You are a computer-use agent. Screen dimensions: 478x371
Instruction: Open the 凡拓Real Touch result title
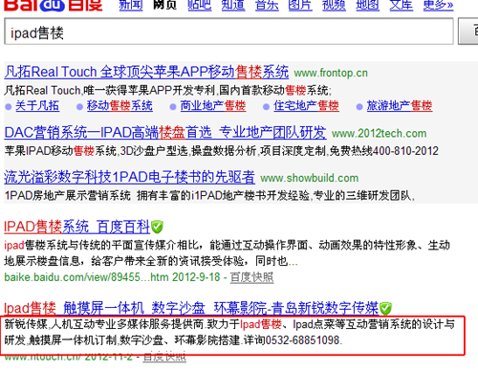[146, 72]
